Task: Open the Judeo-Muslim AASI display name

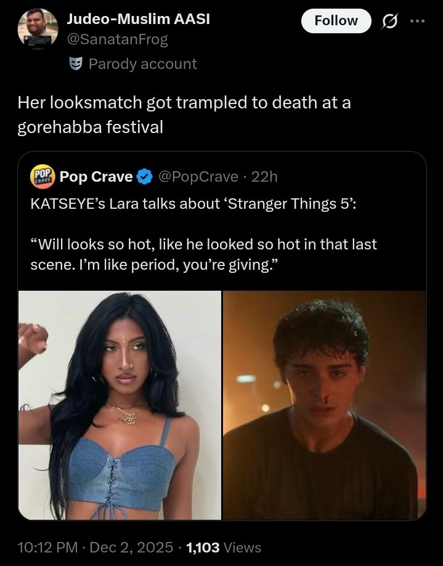Action: [138, 19]
